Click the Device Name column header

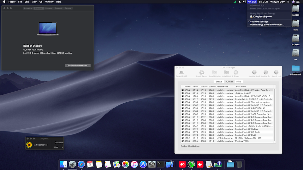(x=254, y=87)
